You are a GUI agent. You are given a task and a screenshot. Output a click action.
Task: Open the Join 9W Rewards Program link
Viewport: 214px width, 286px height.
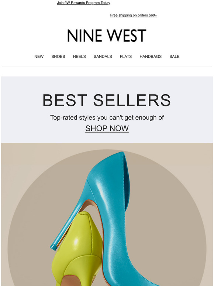tap(83, 3)
